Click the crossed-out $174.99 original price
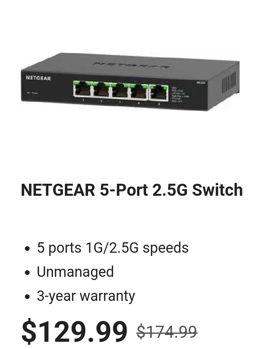 pos(167,332)
